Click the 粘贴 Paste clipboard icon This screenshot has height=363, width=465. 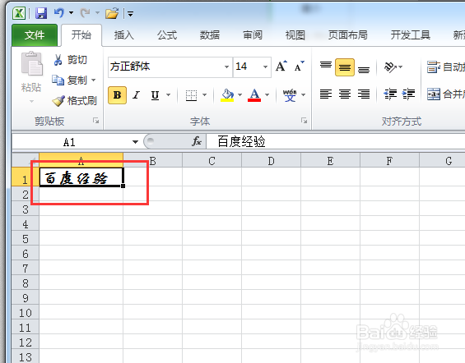point(31,63)
